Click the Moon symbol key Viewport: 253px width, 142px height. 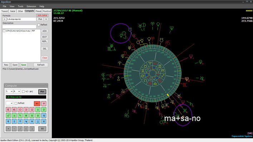pyautogui.click(x=26, y=110)
